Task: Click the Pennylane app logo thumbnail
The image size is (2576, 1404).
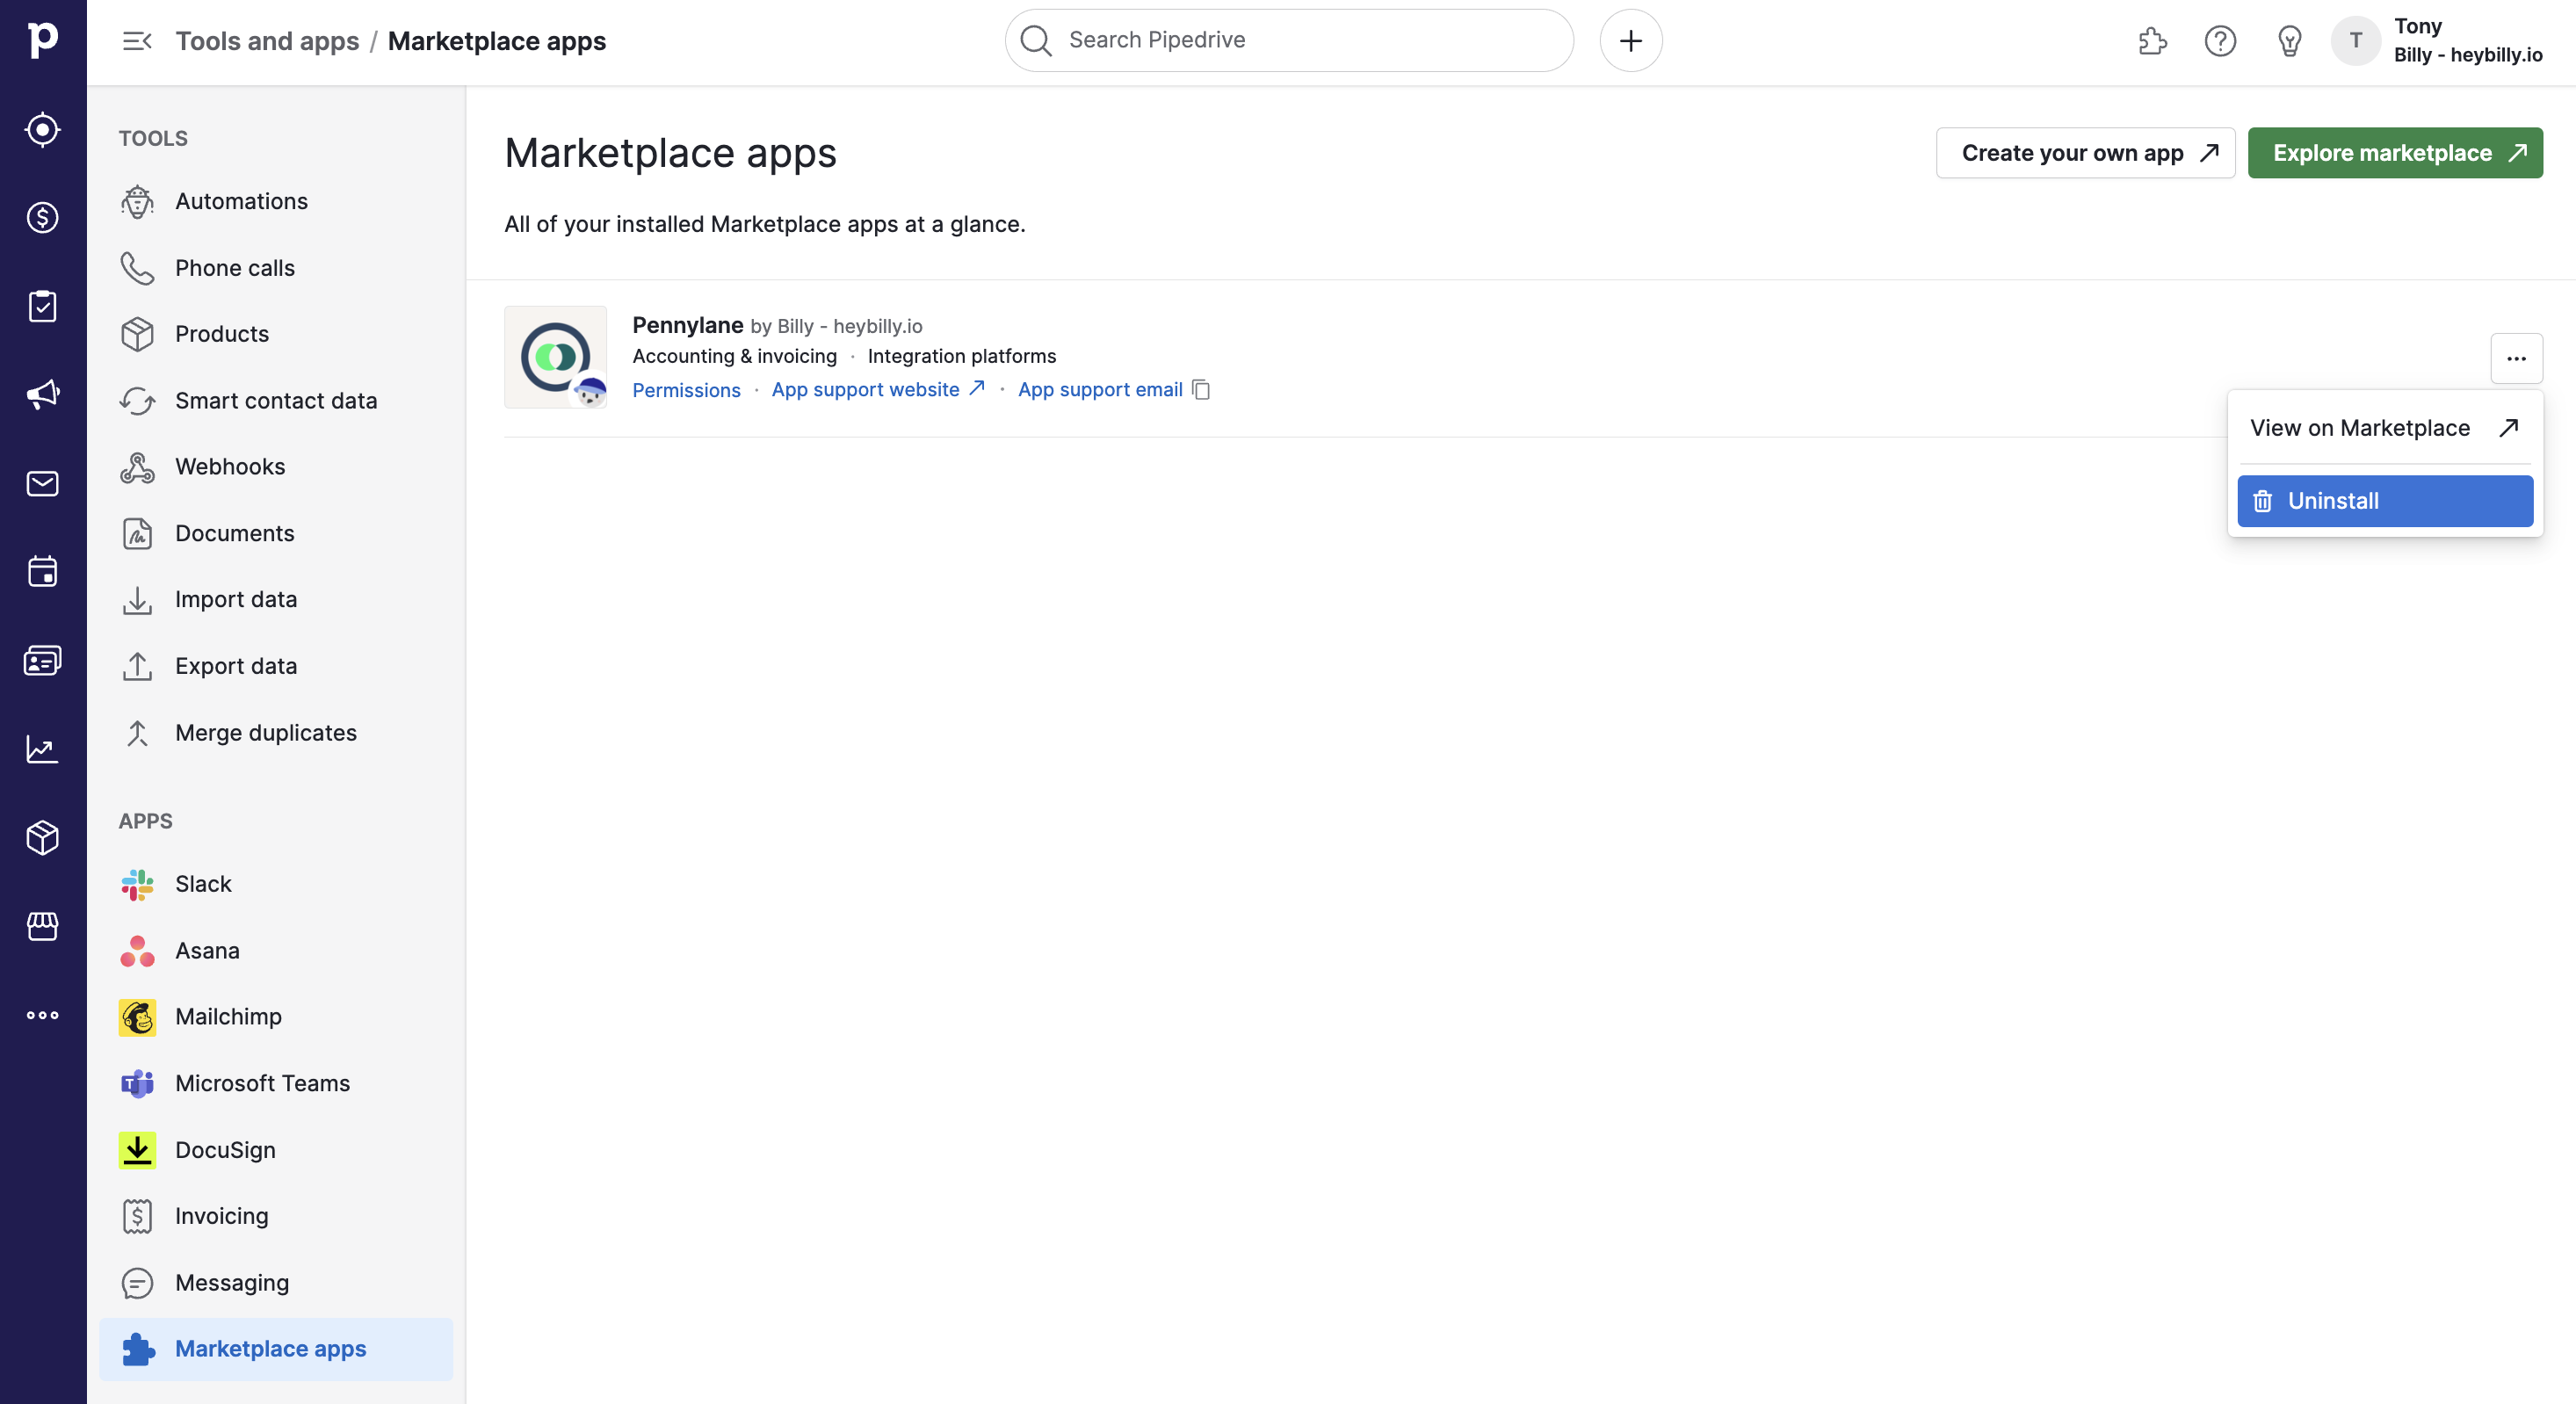Action: (x=555, y=357)
